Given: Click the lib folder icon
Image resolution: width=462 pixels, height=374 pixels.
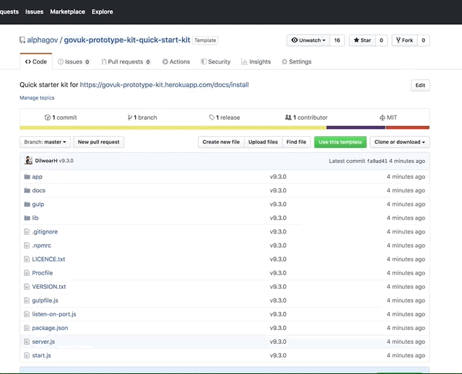Looking at the screenshot, I should pyautogui.click(x=27, y=218).
